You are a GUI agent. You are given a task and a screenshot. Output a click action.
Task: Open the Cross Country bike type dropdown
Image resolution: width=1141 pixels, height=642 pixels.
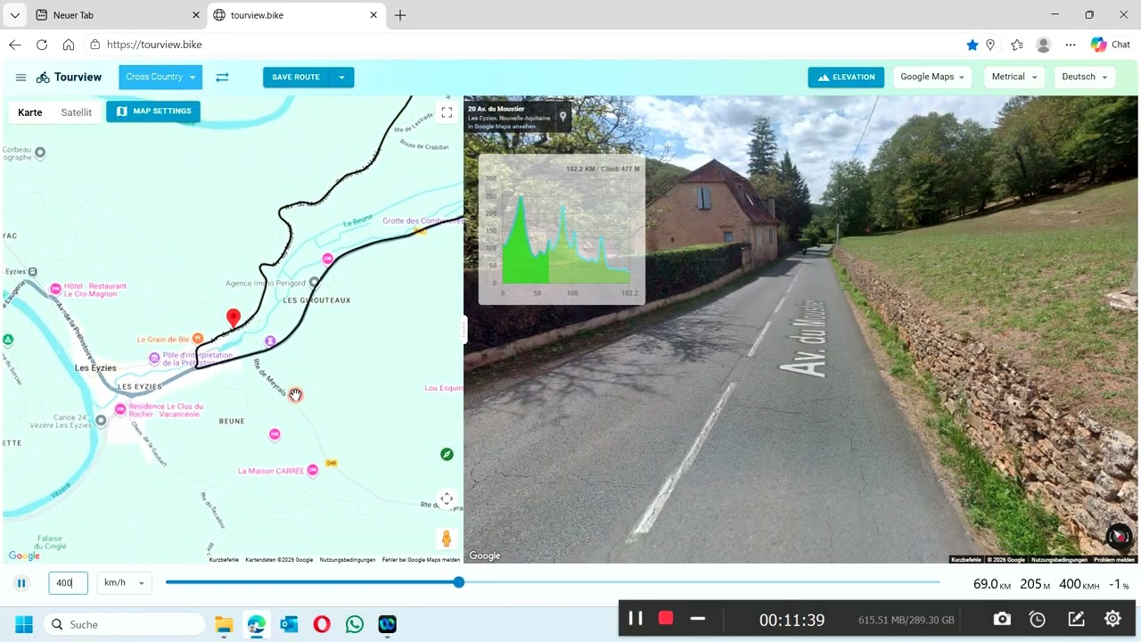pyautogui.click(x=160, y=78)
